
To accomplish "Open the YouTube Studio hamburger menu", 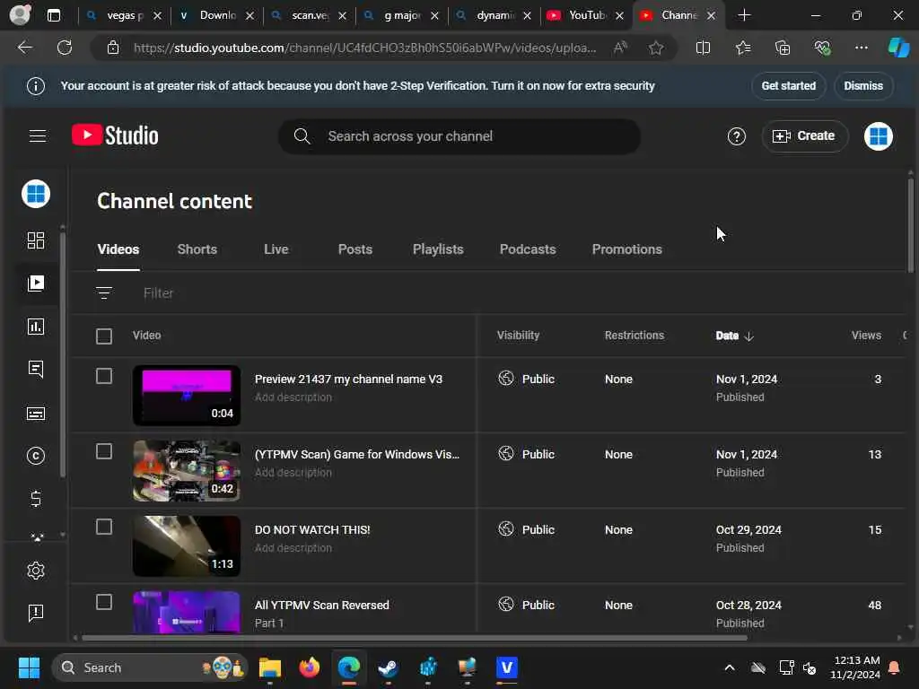I will point(38,136).
